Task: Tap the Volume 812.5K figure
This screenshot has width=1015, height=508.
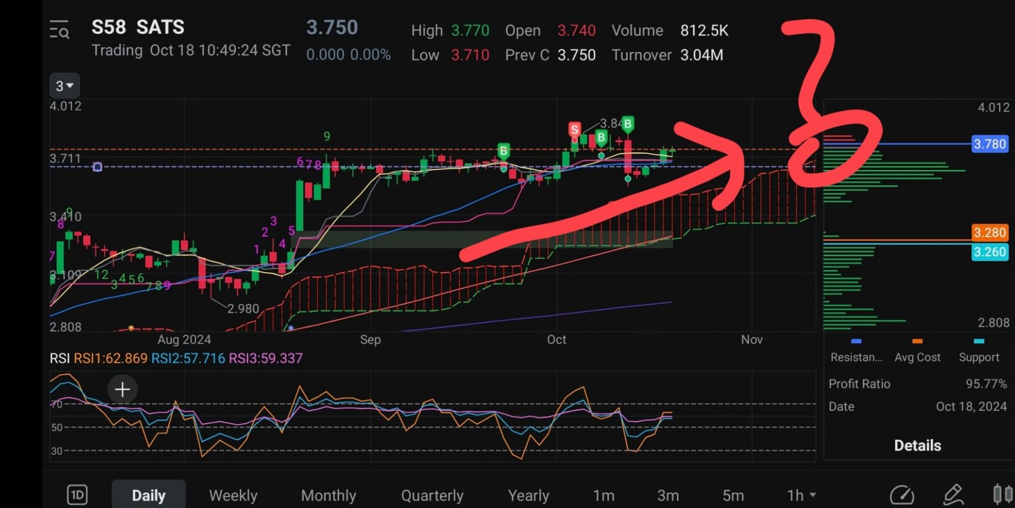Action: click(x=704, y=30)
